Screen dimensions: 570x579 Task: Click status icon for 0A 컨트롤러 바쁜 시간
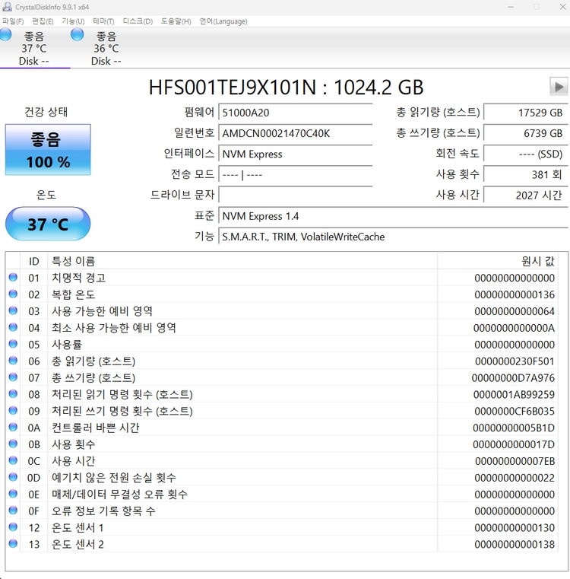[x=13, y=428]
